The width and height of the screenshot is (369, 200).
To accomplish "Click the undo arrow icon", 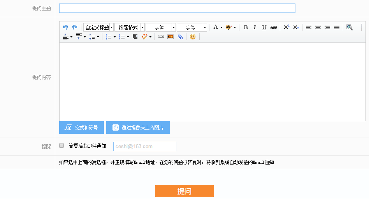I will (65, 27).
